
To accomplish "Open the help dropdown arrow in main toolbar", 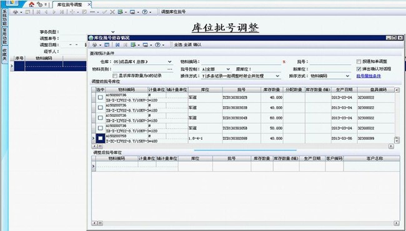I will click(x=150, y=12).
